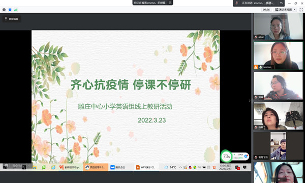Click the 14°C weather widget in taskbar
This screenshot has width=305, height=183.
click(x=170, y=167)
